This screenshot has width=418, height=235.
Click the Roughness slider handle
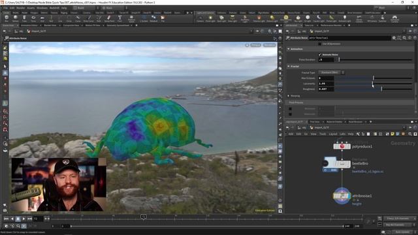click(x=381, y=89)
